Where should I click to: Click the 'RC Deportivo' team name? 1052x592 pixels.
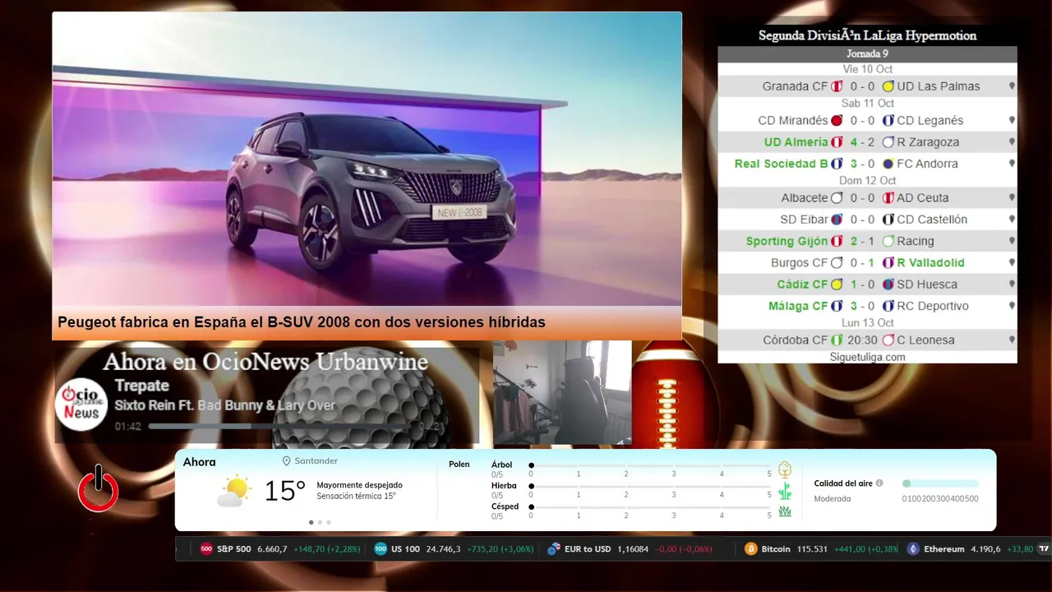click(x=933, y=306)
